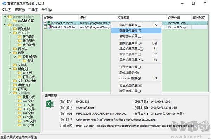Open the 关于(A) menu
Viewport: 211px width, 139px height.
pyautogui.click(x=46, y=10)
